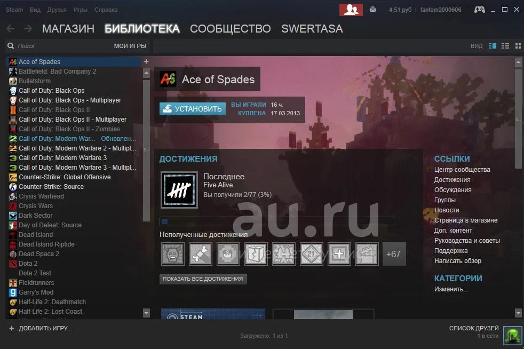Open the Центр сообщества link
This screenshot has height=349, width=524.
462,170
